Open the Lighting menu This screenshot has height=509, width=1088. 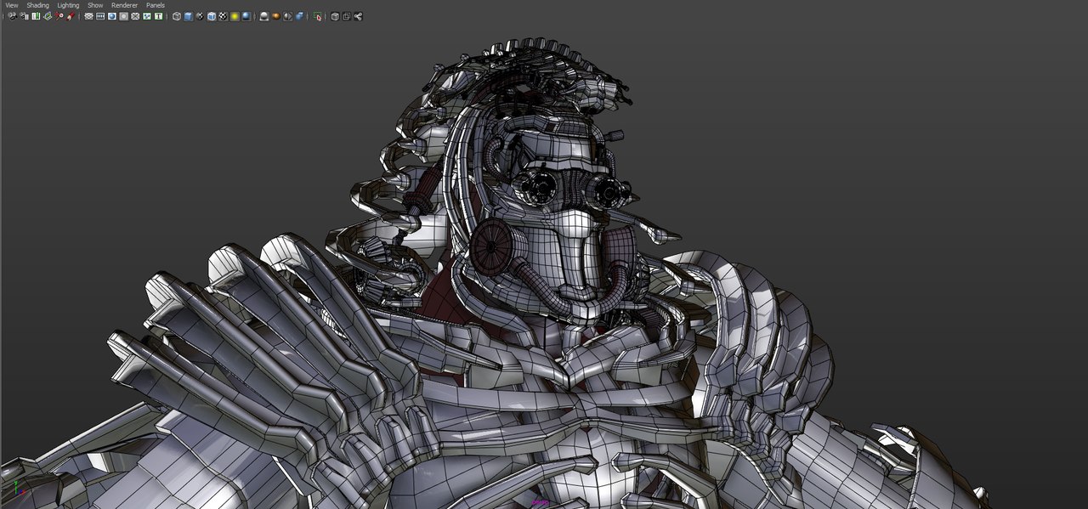[68, 5]
